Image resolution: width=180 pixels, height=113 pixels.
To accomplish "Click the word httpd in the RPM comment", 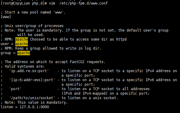I will tap(121, 39).
